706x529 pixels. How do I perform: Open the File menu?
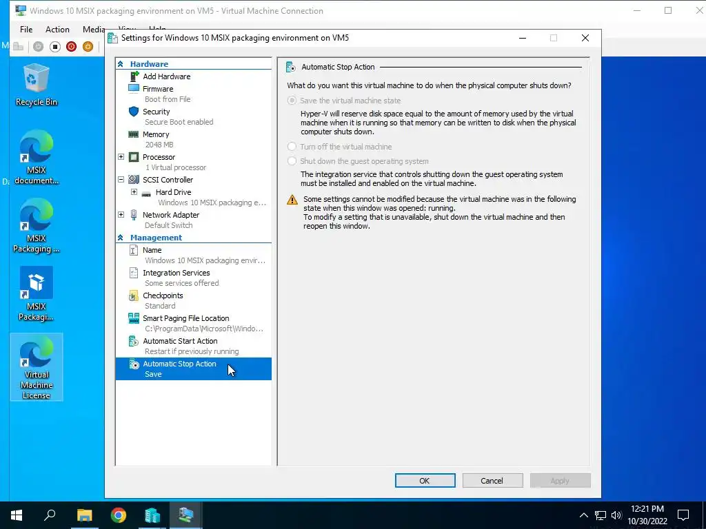26,29
